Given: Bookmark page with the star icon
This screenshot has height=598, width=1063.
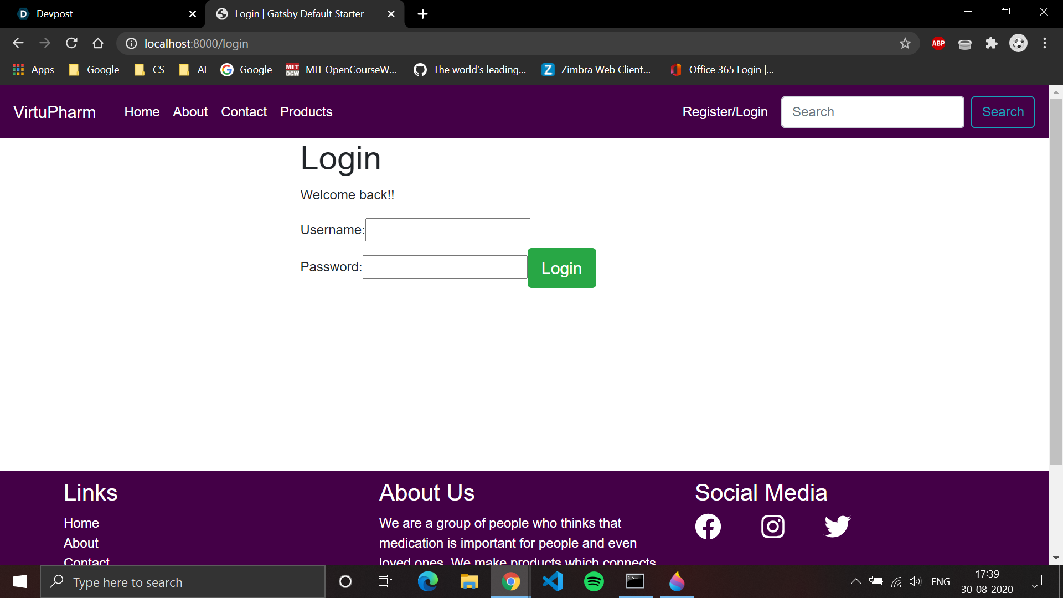Looking at the screenshot, I should pos(905,43).
